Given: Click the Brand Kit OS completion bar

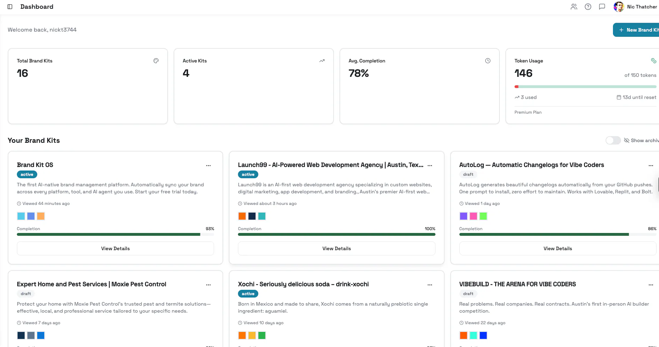Looking at the screenshot, I should tap(115, 234).
